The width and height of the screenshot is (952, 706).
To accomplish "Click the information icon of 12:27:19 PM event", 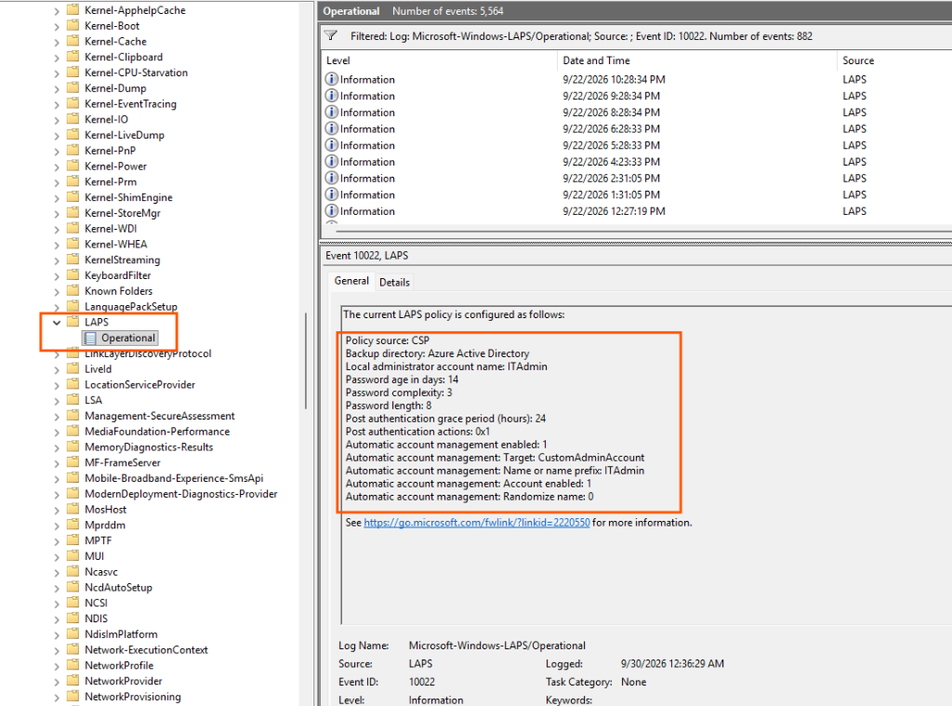I will [332, 211].
